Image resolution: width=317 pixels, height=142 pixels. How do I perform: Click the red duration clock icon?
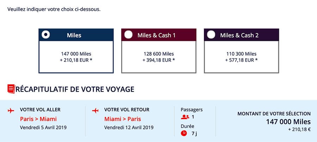tap(184, 133)
